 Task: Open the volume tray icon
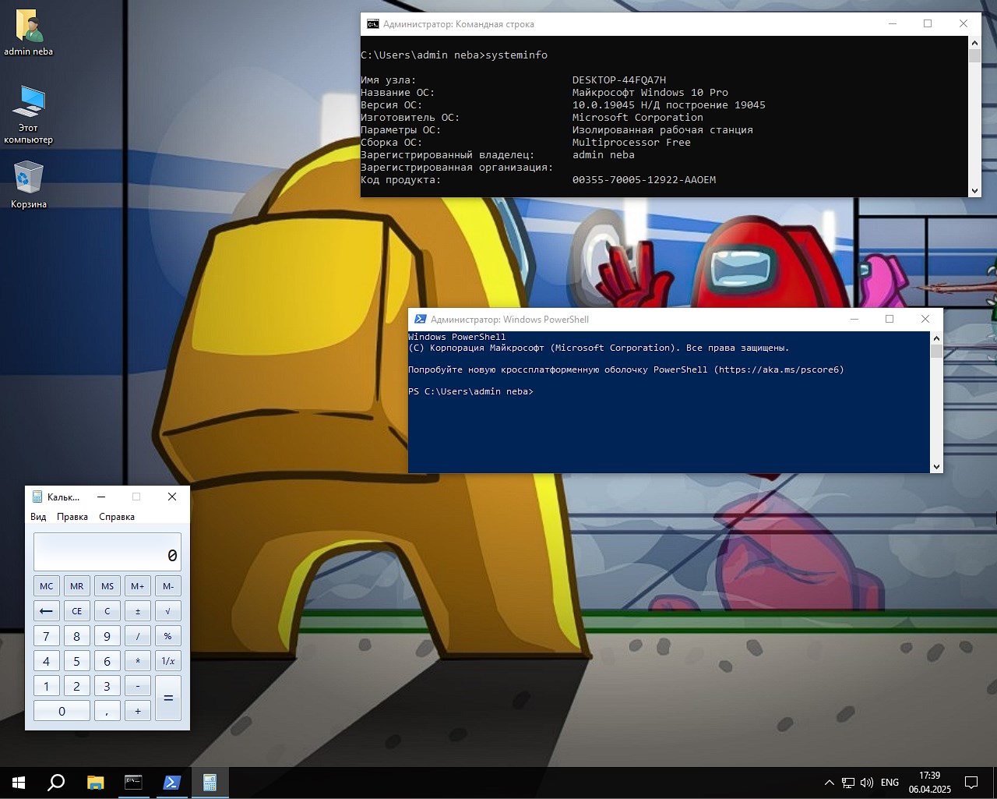coord(867,783)
